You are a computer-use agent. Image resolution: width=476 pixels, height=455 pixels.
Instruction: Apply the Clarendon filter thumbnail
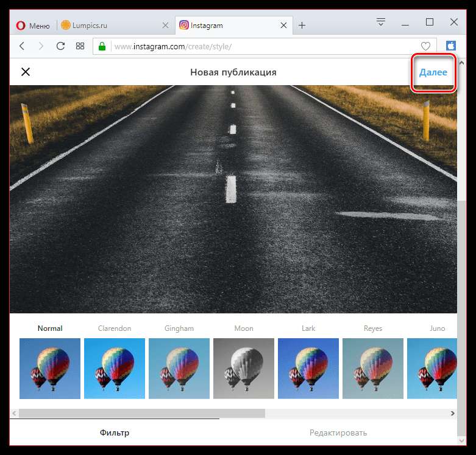pos(115,369)
